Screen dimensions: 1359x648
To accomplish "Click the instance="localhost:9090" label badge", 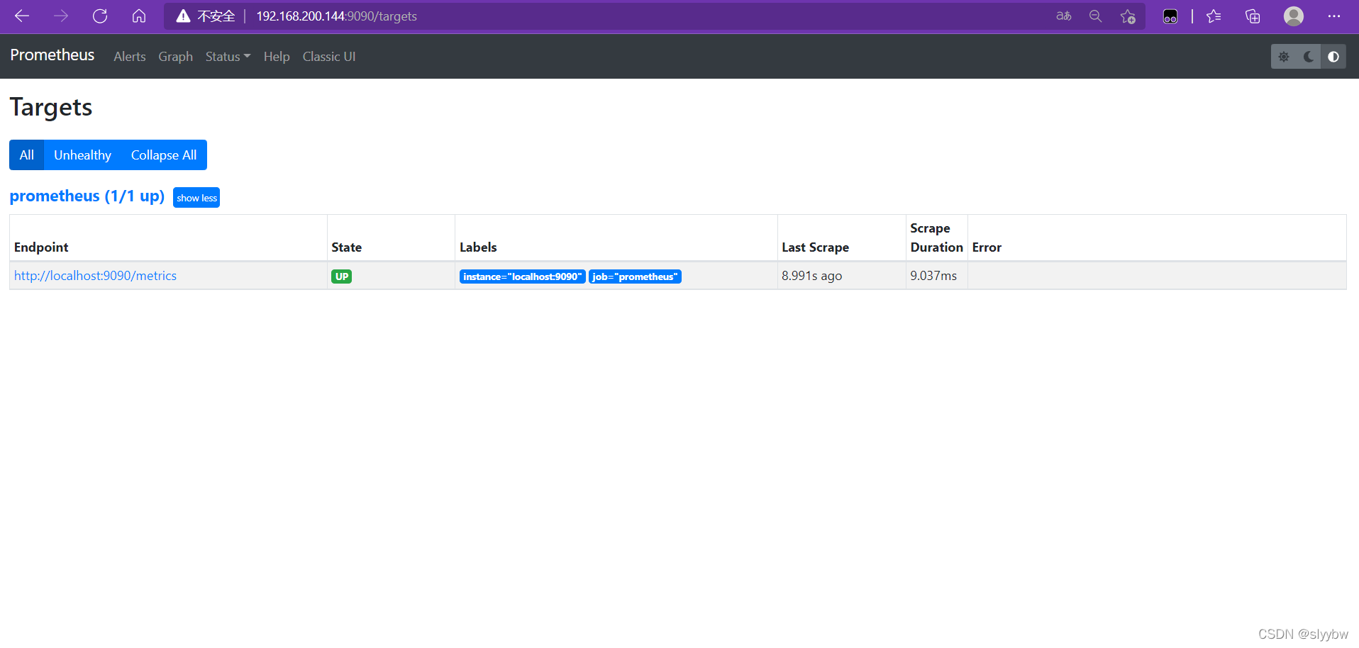I will (523, 276).
